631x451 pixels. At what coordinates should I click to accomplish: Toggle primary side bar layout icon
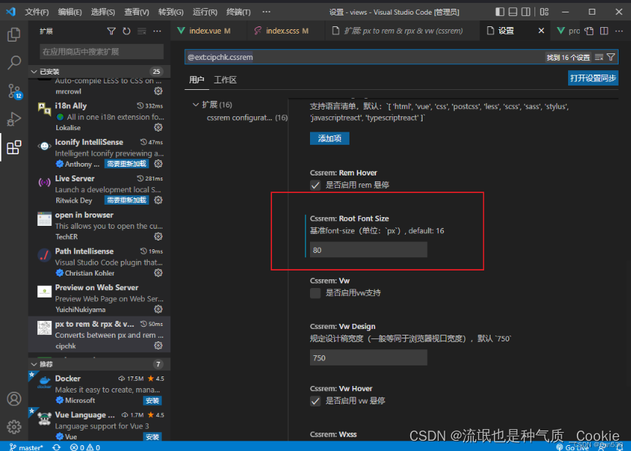[500, 12]
